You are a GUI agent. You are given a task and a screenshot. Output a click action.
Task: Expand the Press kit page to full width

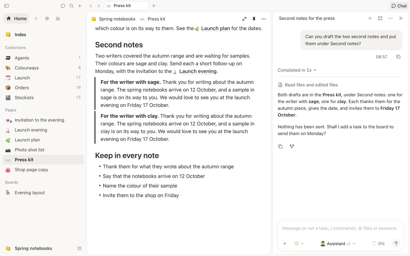point(244,19)
